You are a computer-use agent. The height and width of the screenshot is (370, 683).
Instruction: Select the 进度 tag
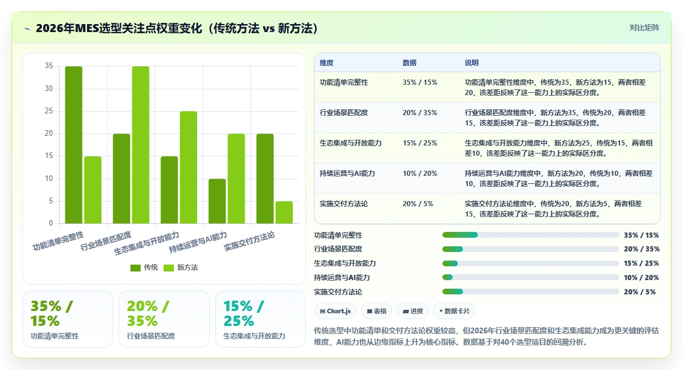(x=413, y=311)
